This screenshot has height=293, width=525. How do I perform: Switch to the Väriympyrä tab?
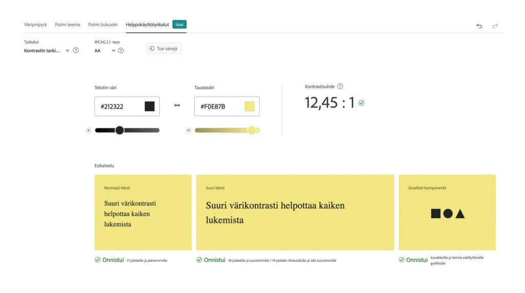pos(35,25)
